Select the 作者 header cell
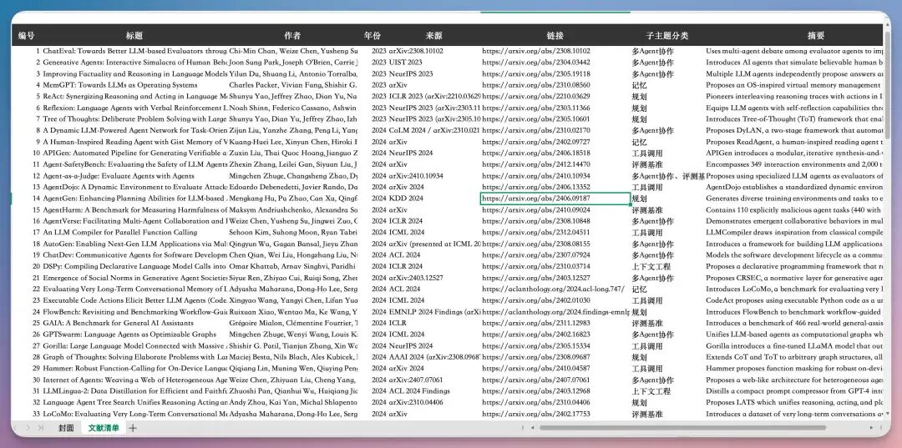The image size is (902, 448). tap(292, 36)
